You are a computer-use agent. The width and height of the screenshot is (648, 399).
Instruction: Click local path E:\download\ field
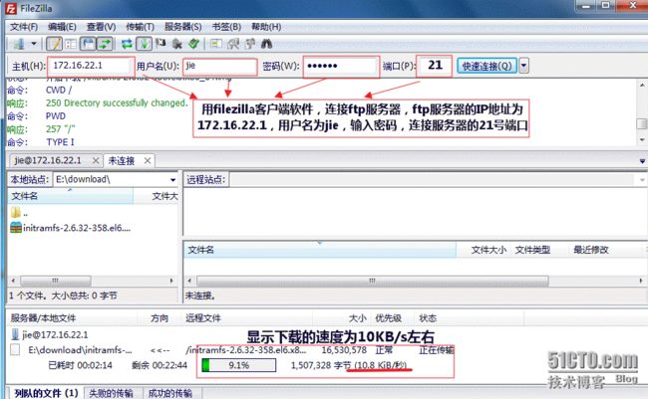[110, 179]
